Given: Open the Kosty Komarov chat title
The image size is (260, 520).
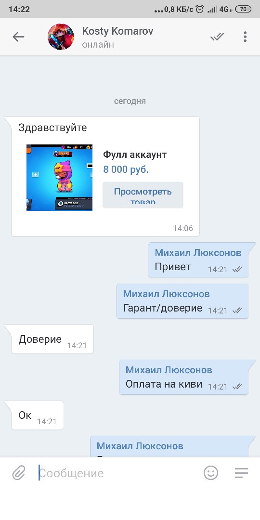Looking at the screenshot, I should (x=118, y=31).
